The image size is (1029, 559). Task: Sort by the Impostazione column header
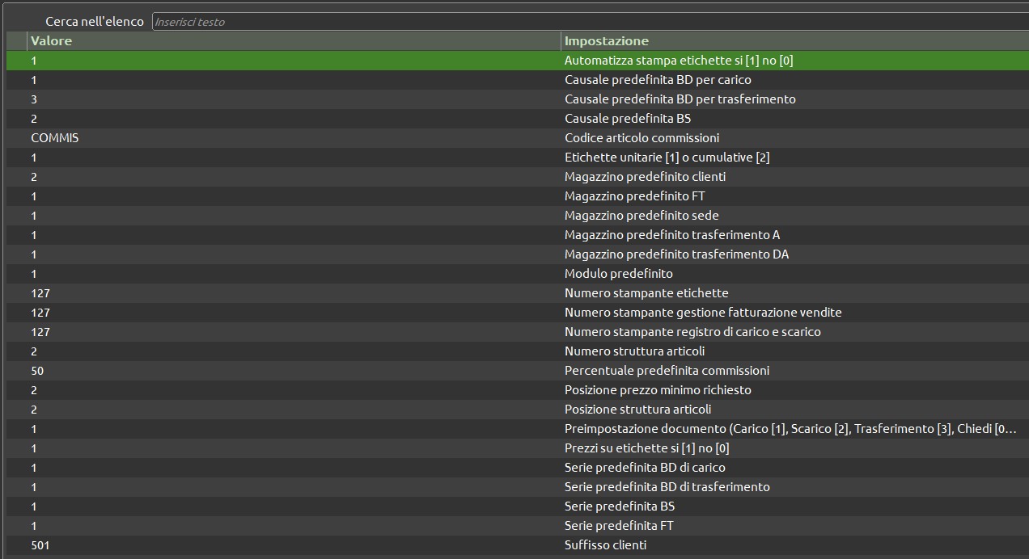click(x=793, y=41)
